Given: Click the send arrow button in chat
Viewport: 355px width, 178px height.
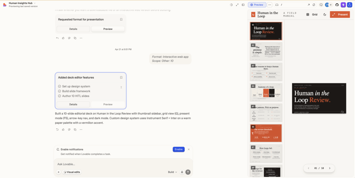Looking at the screenshot, I should (188, 172).
